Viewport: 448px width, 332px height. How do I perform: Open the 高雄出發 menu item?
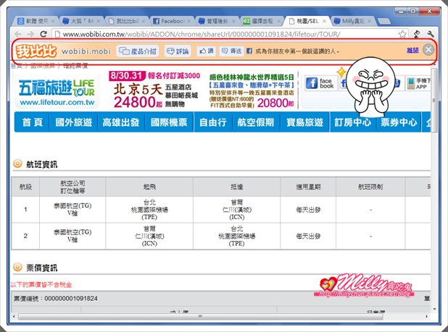[x=121, y=122]
